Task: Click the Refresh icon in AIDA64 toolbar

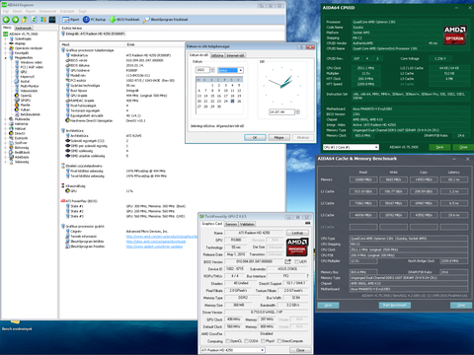Action: 34,20
